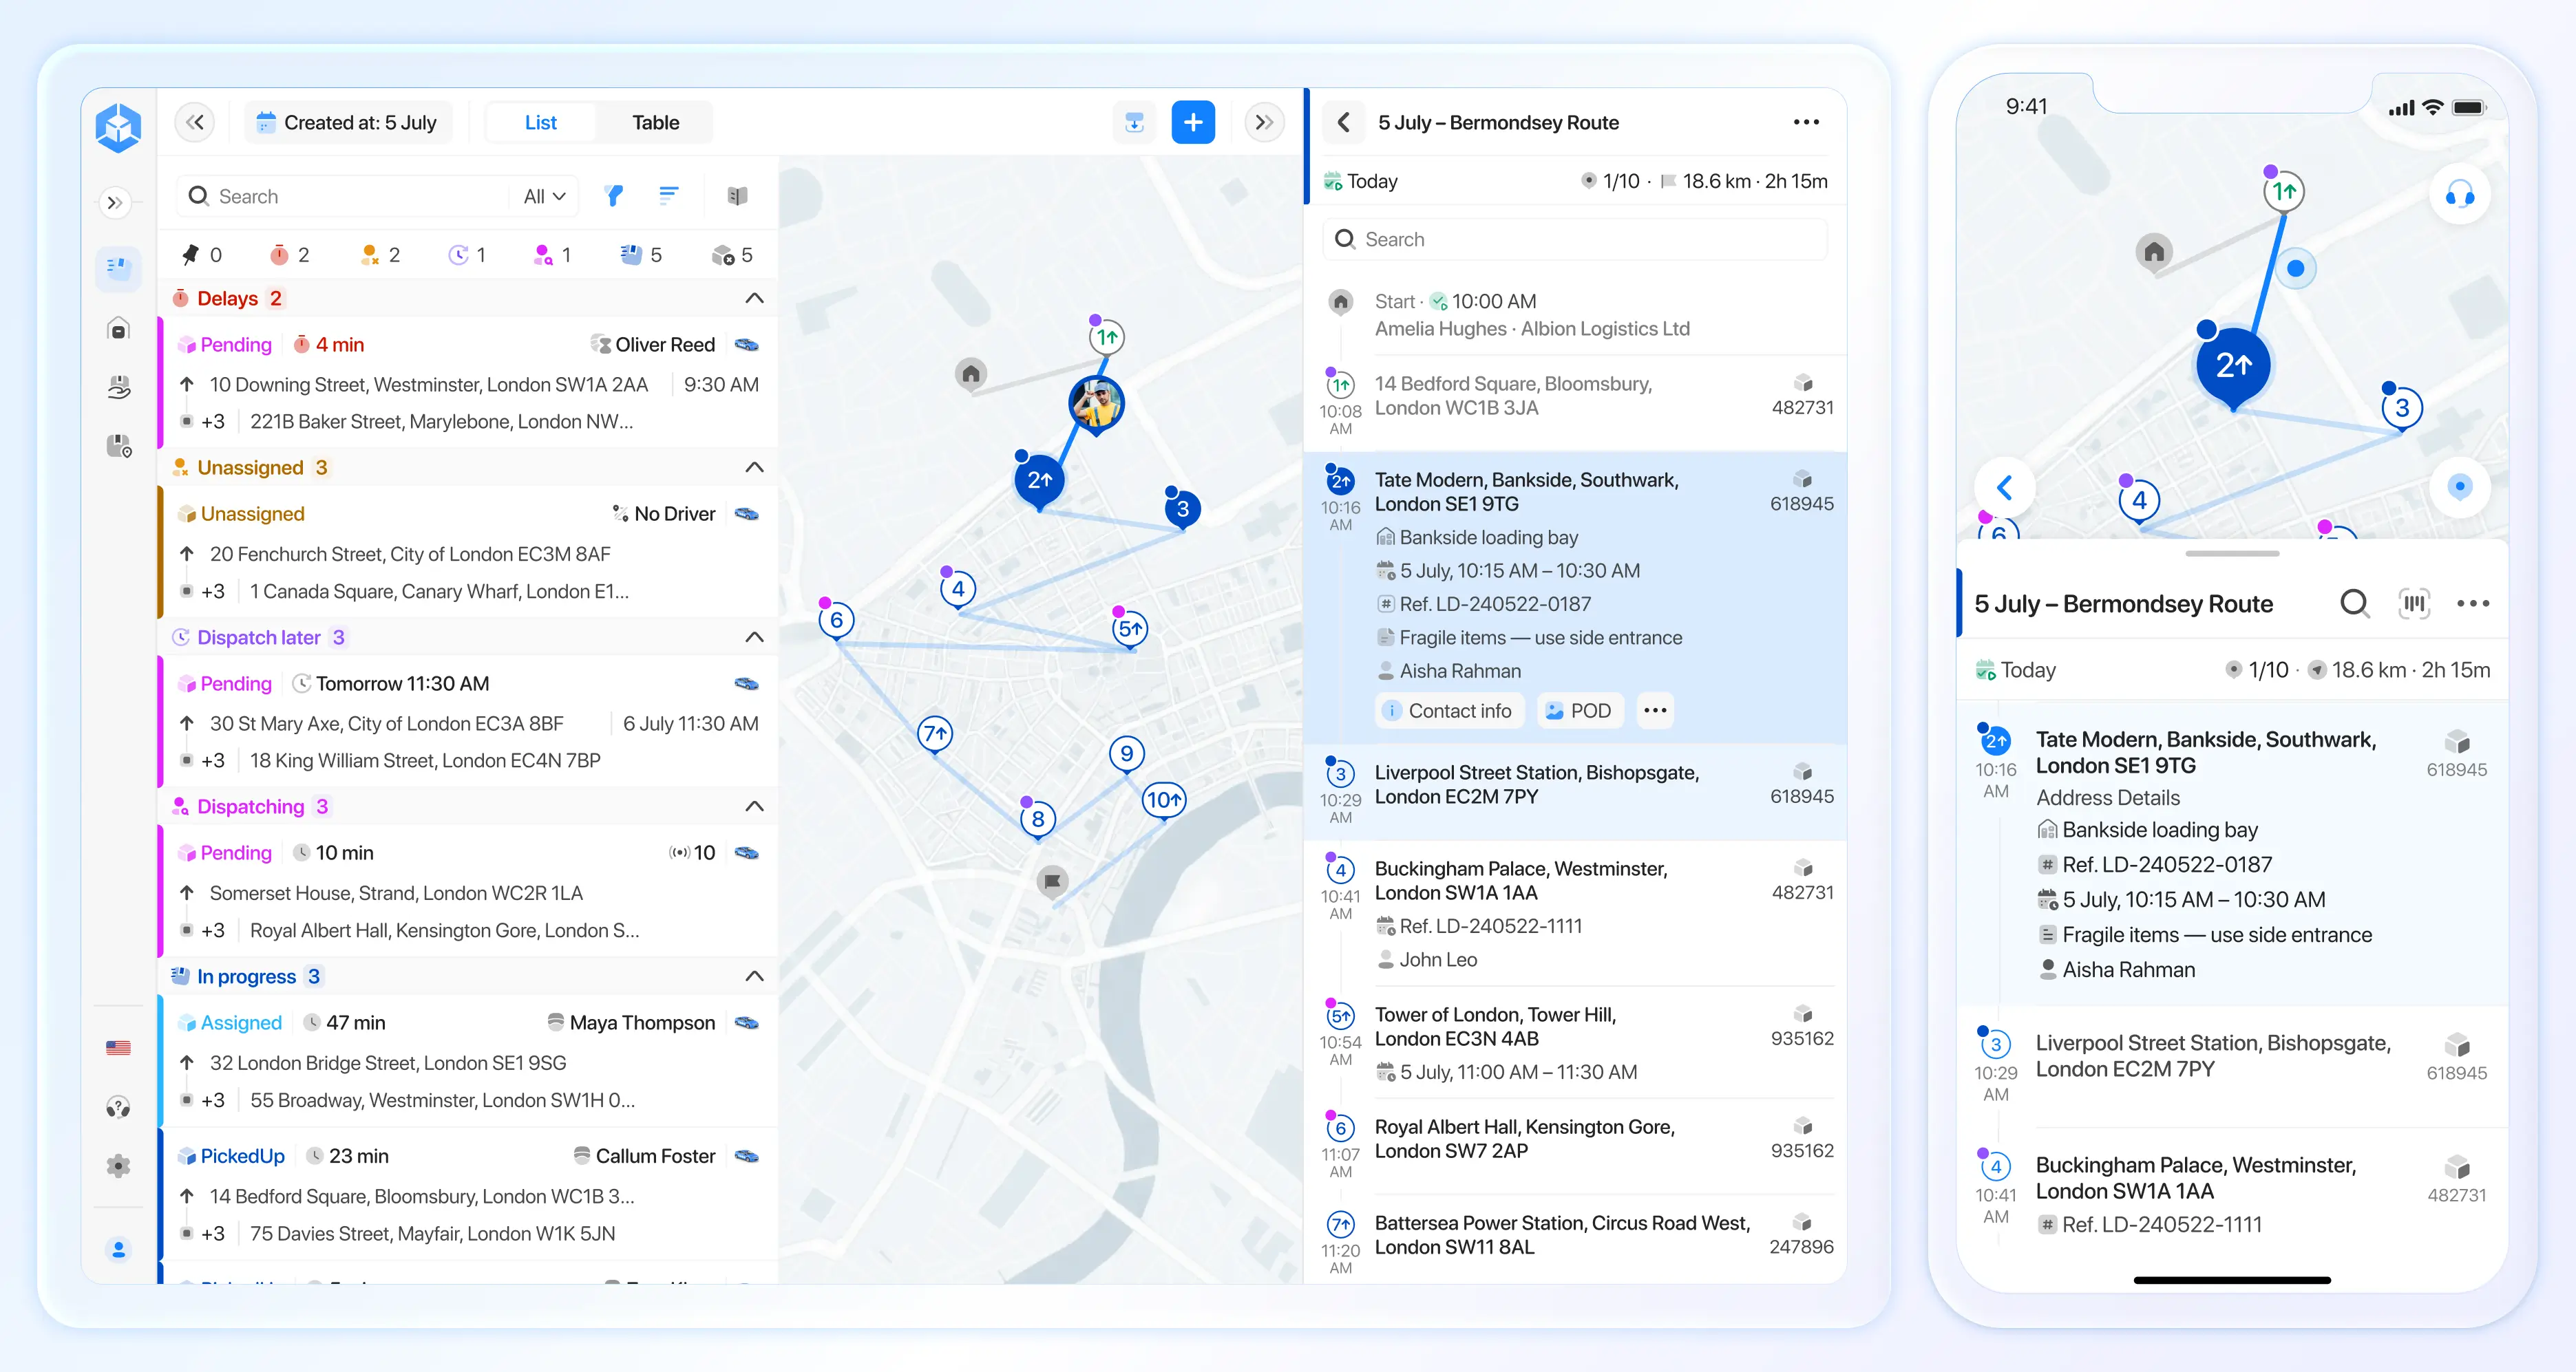This screenshot has height=1372, width=2576.
Task: Click the home depot marker on desktop map
Action: click(x=970, y=375)
